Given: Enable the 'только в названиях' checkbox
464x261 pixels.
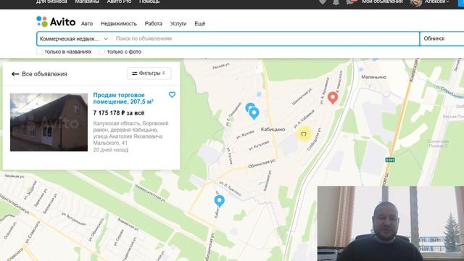Looking at the screenshot, I should pos(39,51).
